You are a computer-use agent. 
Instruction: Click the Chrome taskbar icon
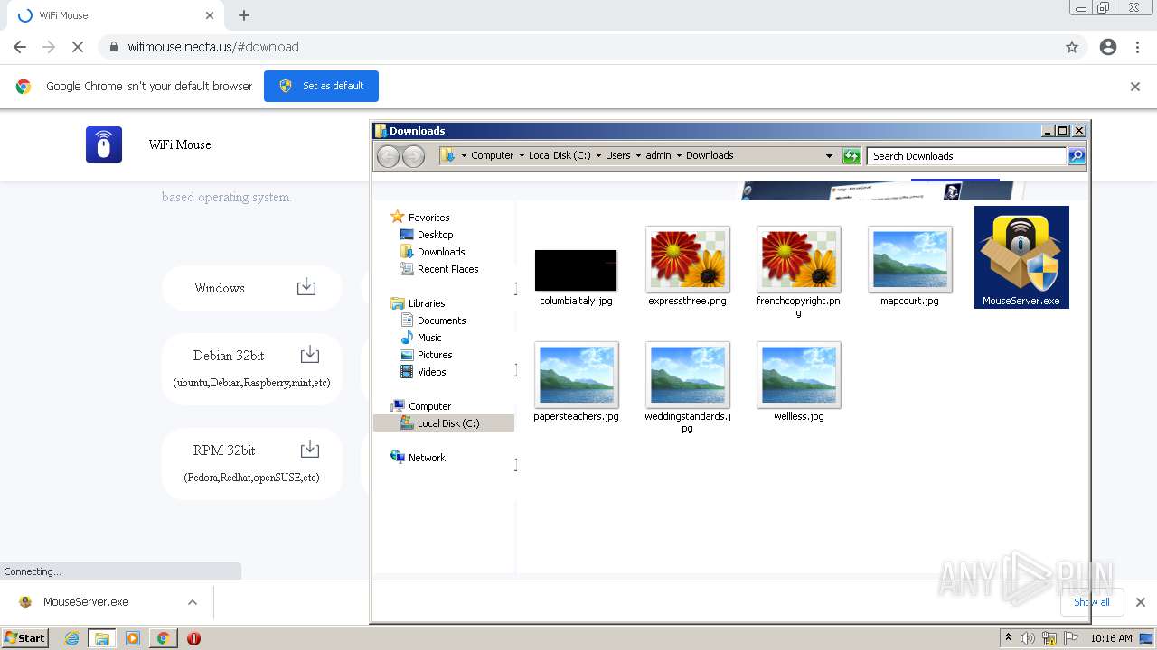pyautogui.click(x=163, y=638)
